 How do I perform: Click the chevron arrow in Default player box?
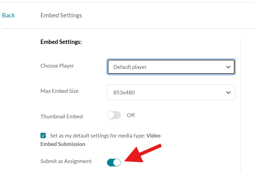pos(228,67)
